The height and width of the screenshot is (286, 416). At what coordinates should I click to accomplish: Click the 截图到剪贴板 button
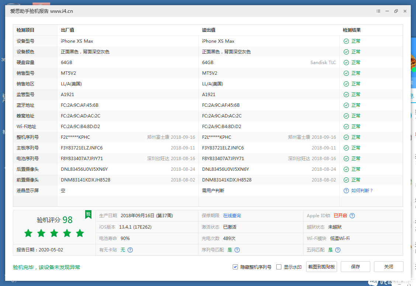click(322, 266)
